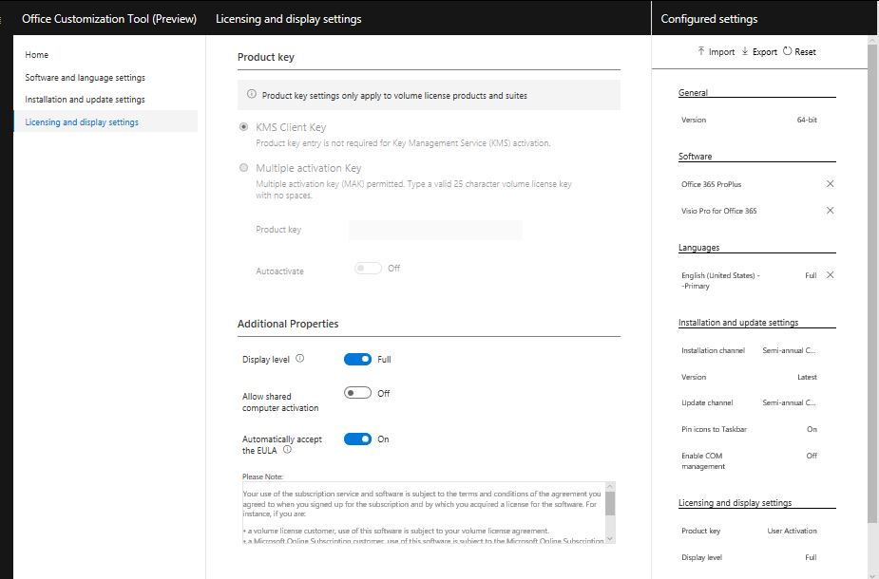Click the Reset button

799,51
